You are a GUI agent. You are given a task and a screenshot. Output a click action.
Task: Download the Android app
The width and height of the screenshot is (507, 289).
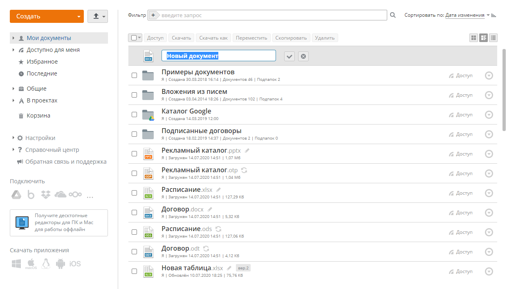pos(61,264)
